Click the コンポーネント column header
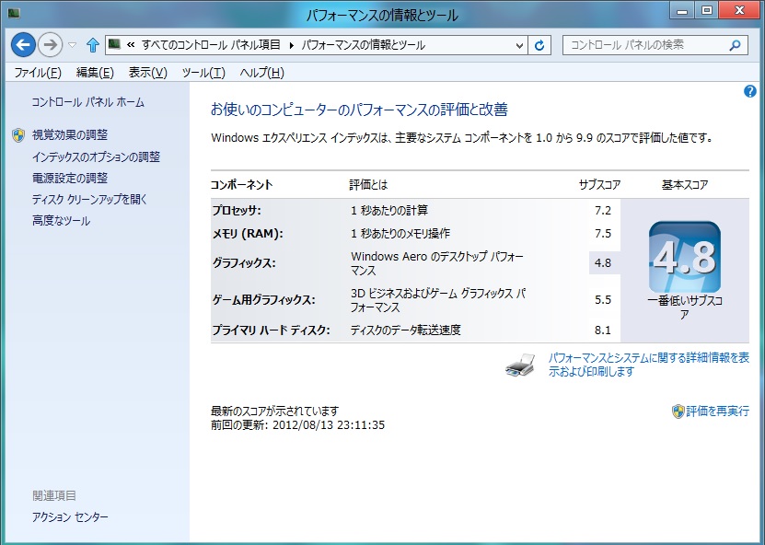The height and width of the screenshot is (545, 765). [241, 185]
